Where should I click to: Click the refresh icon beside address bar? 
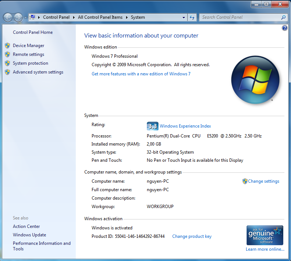pyautogui.click(x=192, y=17)
